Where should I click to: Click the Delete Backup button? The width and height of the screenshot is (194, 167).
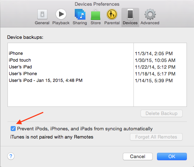162,113
